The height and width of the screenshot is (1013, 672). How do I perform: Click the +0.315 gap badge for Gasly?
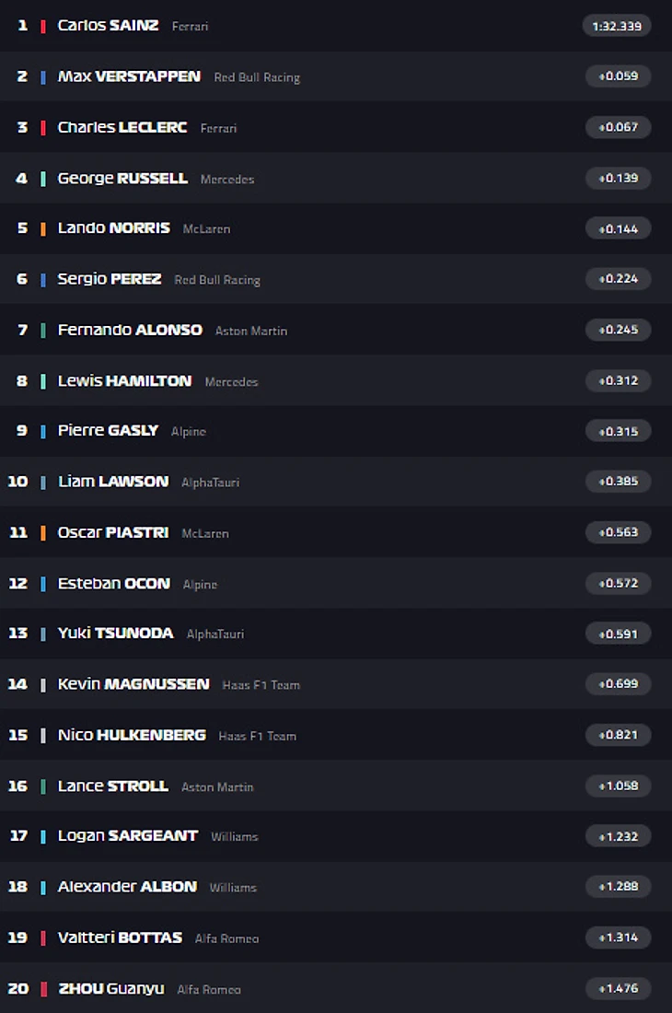click(x=618, y=431)
